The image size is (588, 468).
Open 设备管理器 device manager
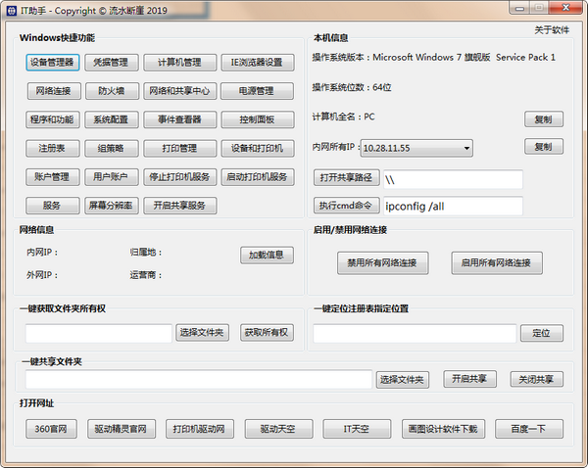[52, 63]
